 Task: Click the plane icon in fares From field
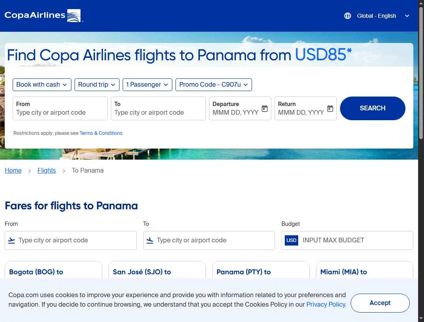coord(11,240)
